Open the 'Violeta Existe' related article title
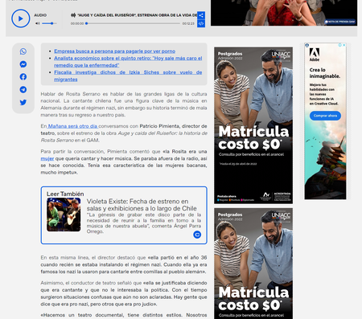The width and height of the screenshot is (362, 319). click(x=142, y=205)
